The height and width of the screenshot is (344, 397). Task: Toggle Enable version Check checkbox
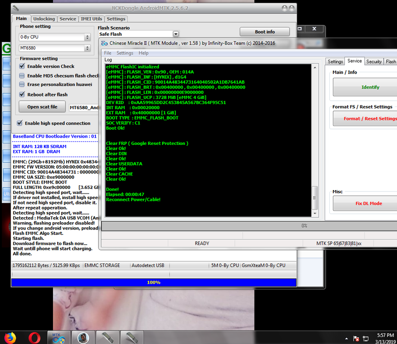(x=22, y=66)
